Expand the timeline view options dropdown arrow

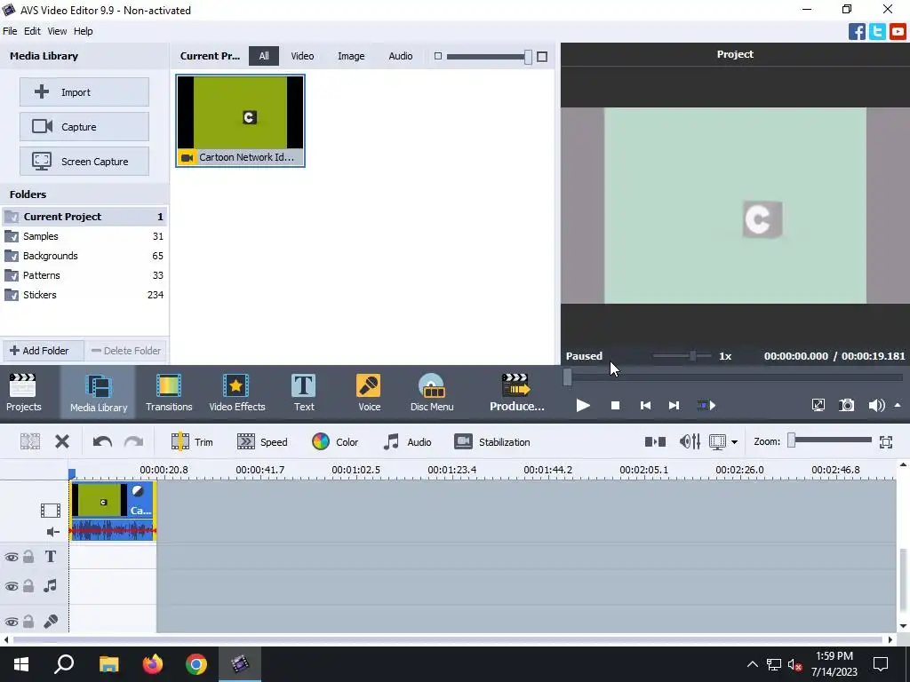[x=734, y=442]
